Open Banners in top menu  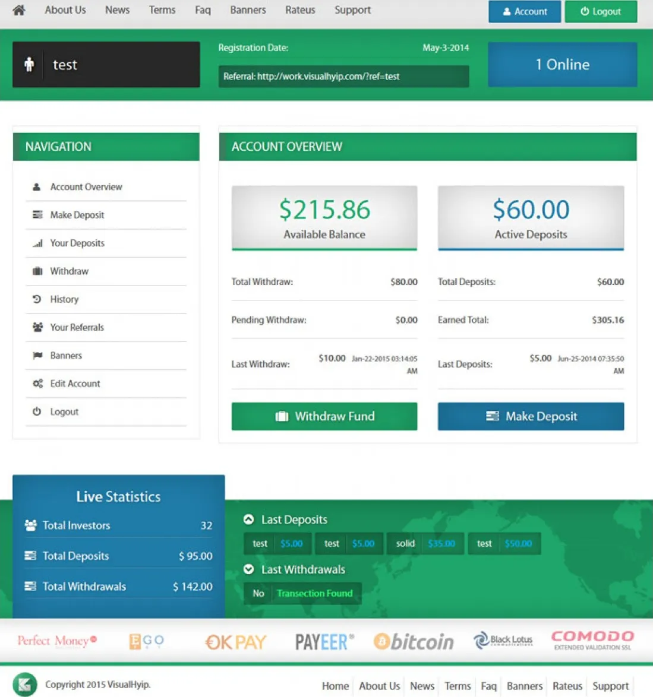point(248,9)
